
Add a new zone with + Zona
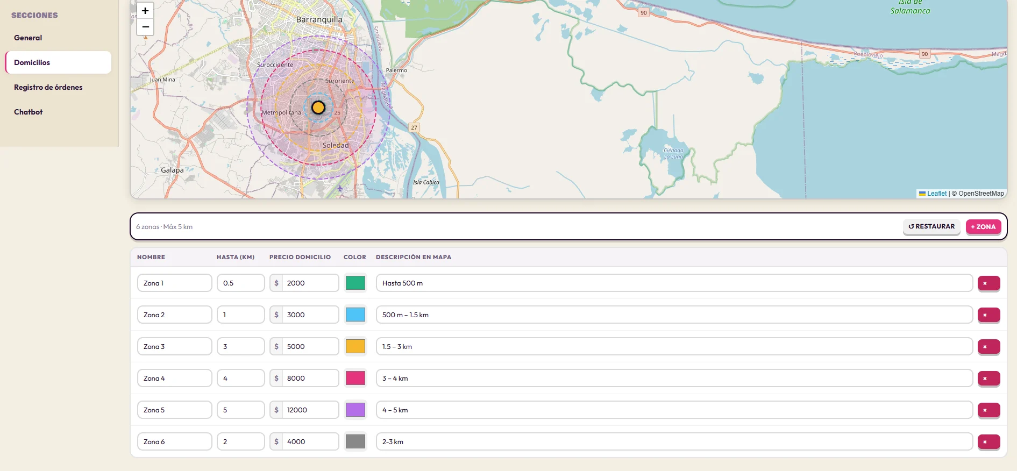coord(983,226)
